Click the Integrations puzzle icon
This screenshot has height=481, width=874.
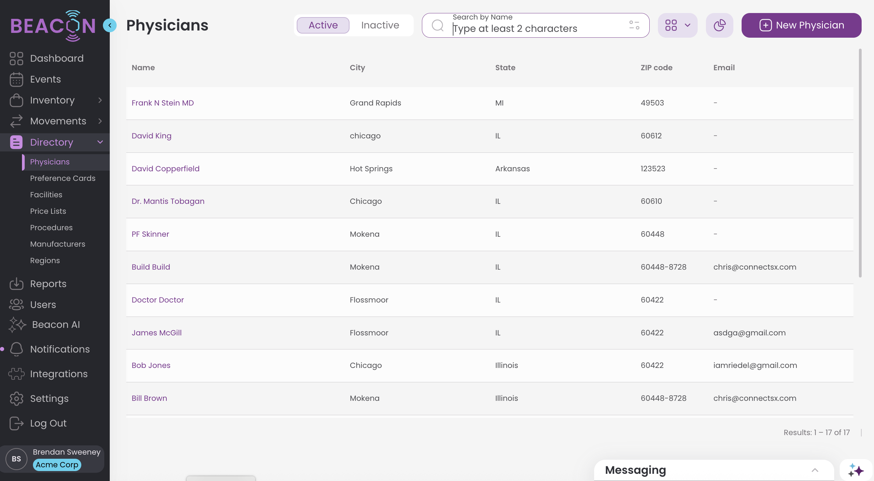[16, 374]
